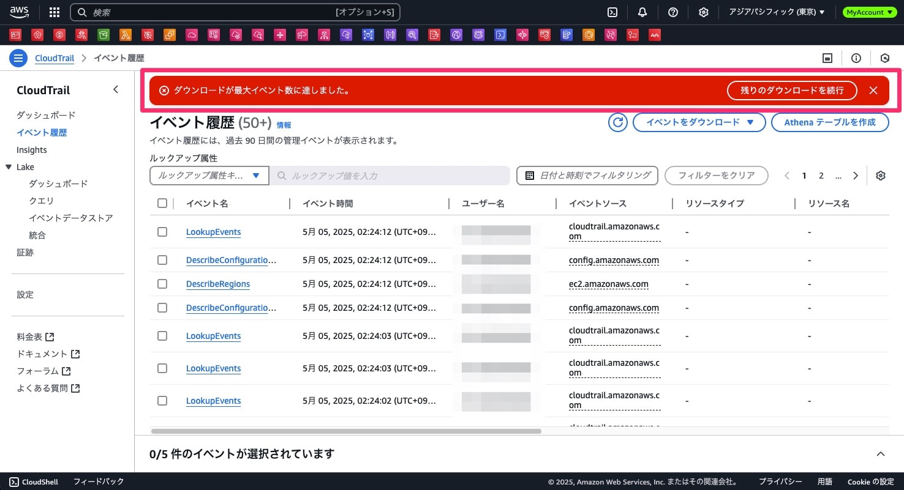Screen dimensions: 904x490
Task: Refresh the event history list
Action: [x=618, y=122]
